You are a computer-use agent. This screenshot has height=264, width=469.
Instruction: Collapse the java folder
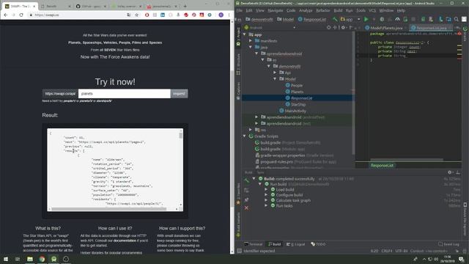[x=251, y=47]
